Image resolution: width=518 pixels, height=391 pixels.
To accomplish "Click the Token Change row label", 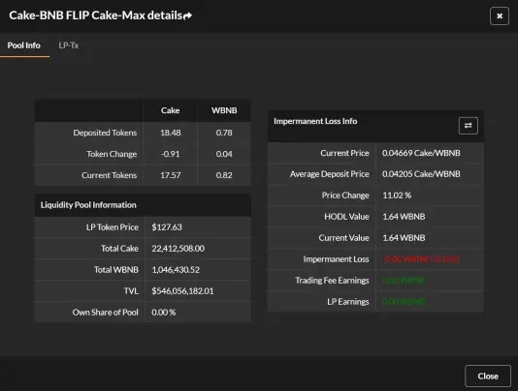I will point(112,154).
